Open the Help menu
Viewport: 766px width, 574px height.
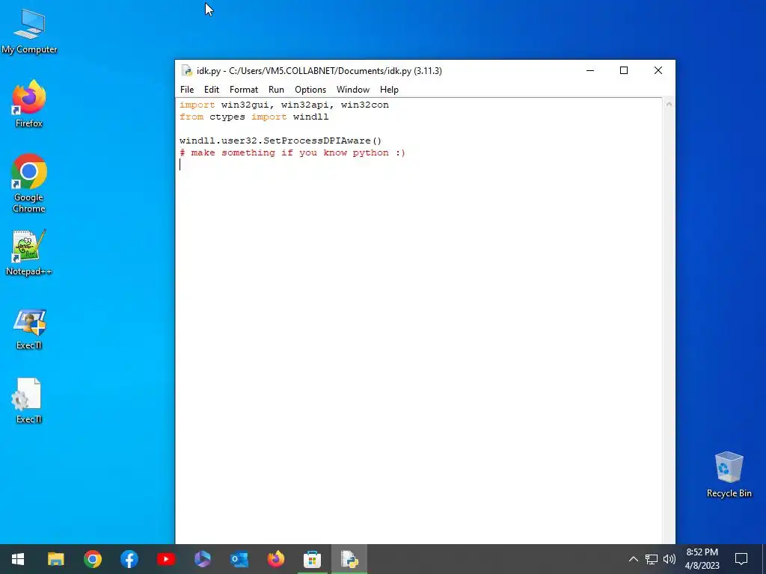click(389, 90)
